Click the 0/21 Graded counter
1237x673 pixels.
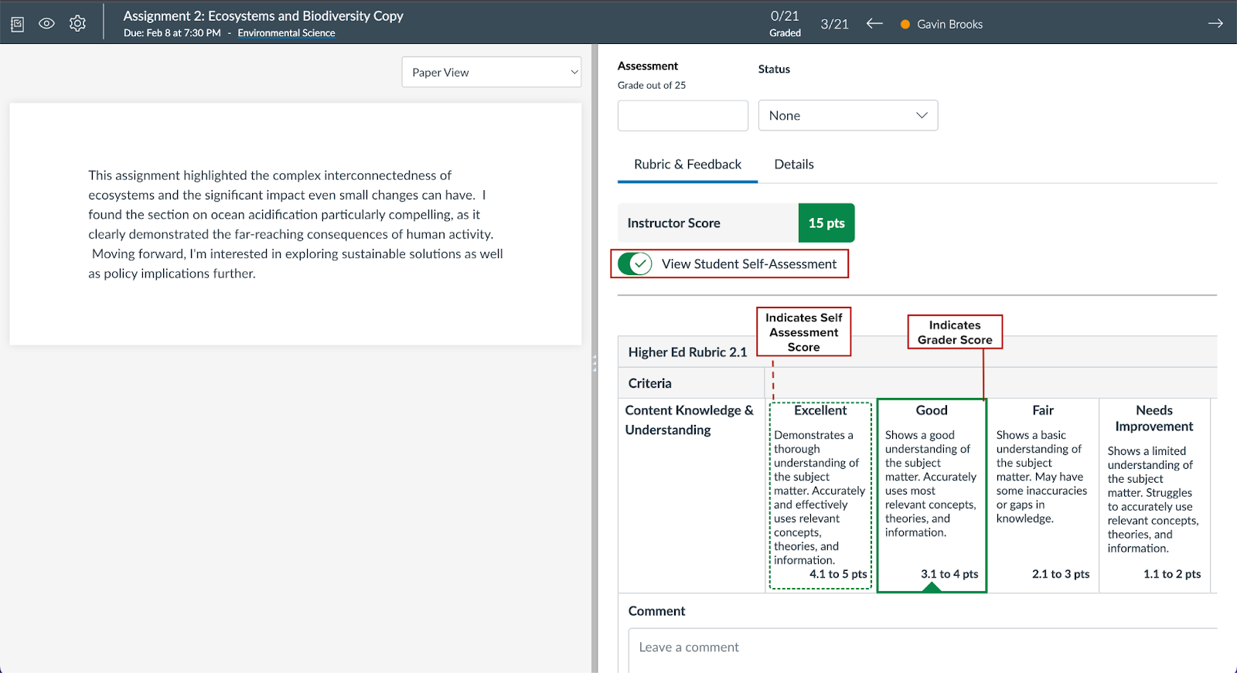point(785,23)
